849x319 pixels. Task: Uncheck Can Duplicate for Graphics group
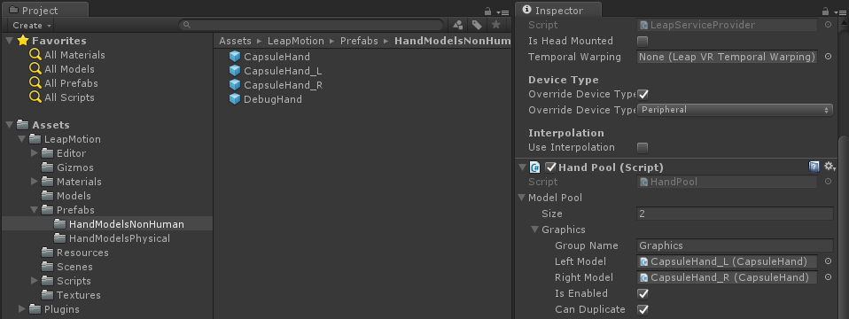[643, 310]
